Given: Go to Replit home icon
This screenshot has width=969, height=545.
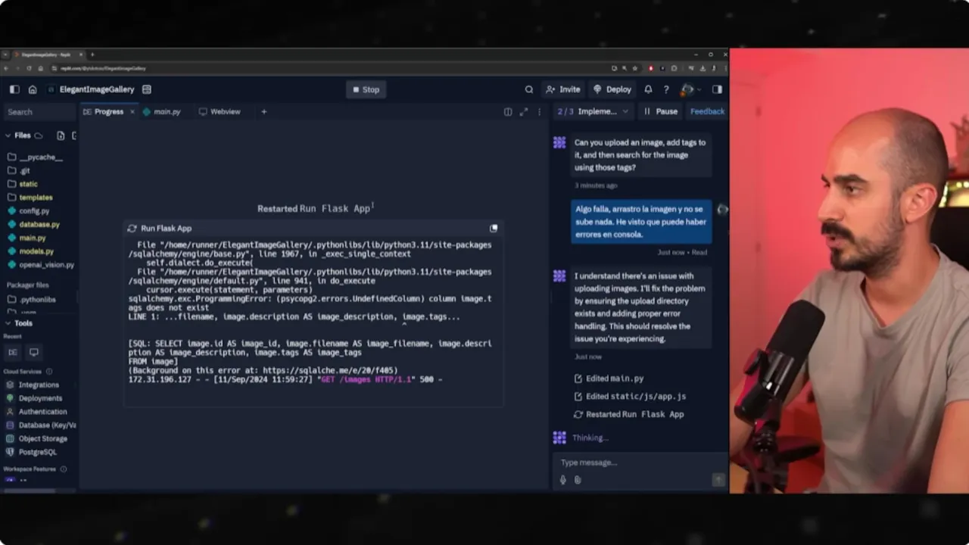Looking at the screenshot, I should coord(33,89).
